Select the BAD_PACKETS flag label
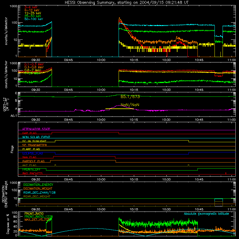Image resolution: width=239 pixels, height=239 pixels. tap(33, 173)
